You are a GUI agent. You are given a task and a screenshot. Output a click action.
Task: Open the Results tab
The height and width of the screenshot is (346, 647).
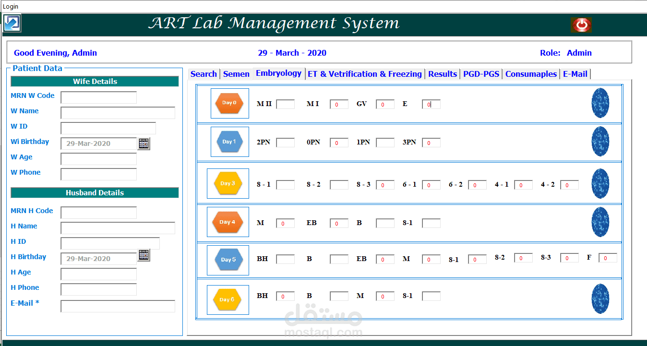point(443,74)
